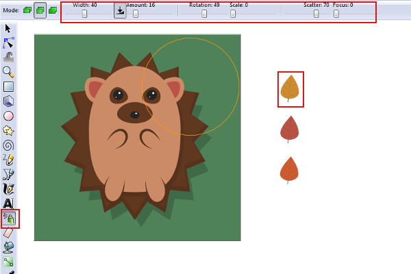Select the Eraser tool
Viewport: 411px width, 274px height.
point(9,233)
